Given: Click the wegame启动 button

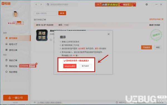Looking at the screenshot, I should 70,66.
